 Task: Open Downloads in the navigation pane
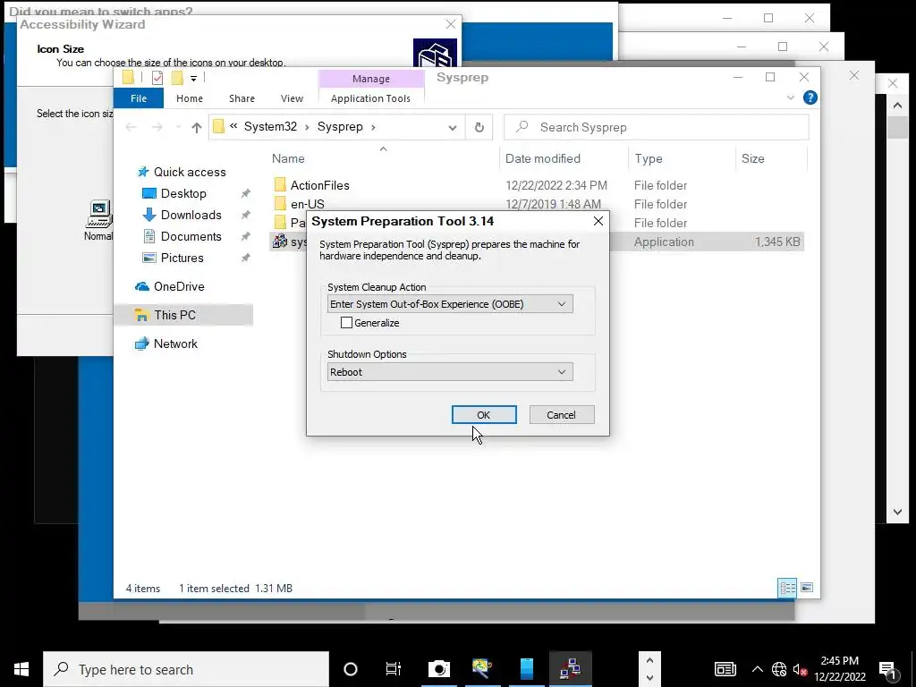(191, 215)
